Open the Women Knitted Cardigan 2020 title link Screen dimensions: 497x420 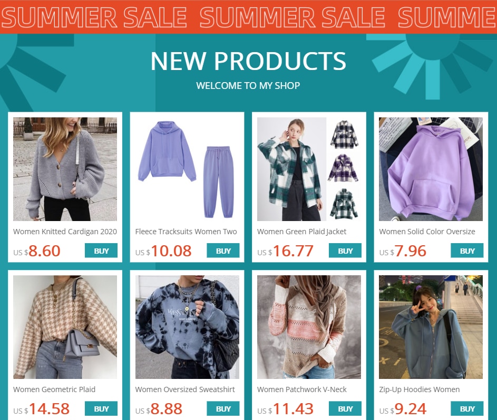pyautogui.click(x=65, y=232)
